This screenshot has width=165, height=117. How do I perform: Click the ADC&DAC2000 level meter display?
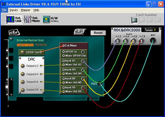(150, 30)
